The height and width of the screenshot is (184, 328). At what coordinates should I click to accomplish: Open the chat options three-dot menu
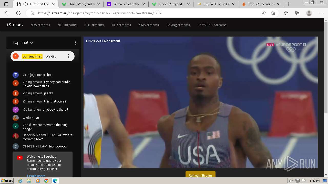(75, 43)
